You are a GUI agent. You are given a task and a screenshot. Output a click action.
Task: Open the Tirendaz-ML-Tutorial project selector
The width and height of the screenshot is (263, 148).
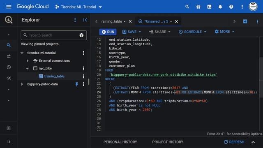tap(78, 7)
